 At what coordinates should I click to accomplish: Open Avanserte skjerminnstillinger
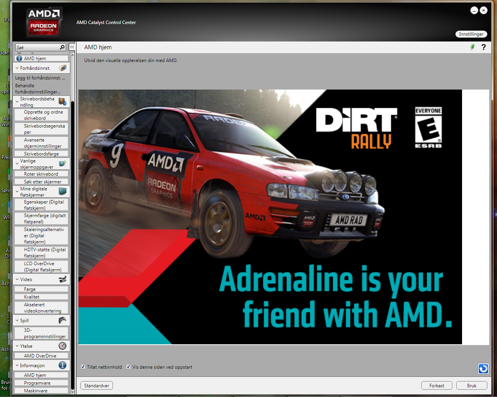point(41,143)
